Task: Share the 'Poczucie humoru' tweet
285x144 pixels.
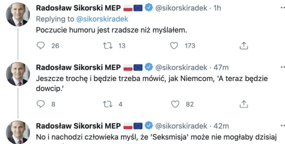Action: [244, 46]
